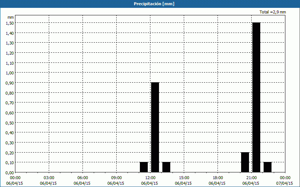Click the 12:00 time axis label

150,178
